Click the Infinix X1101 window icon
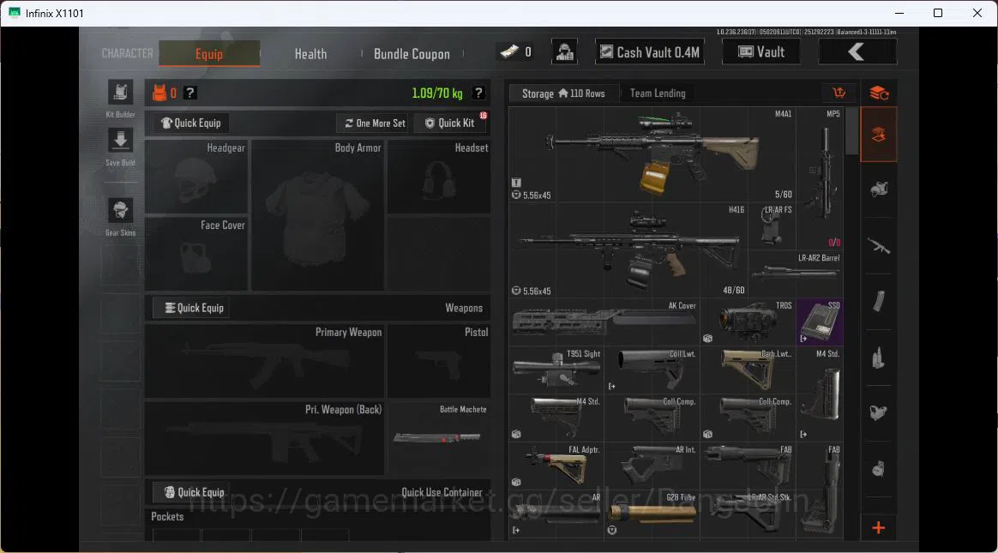Screen dimensions: 998x553 point(14,13)
